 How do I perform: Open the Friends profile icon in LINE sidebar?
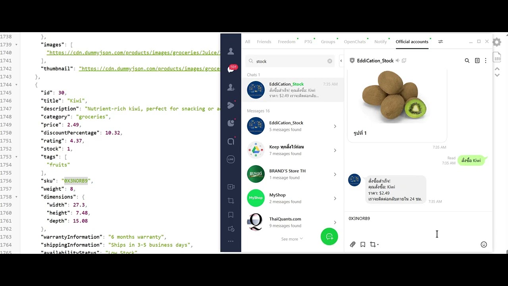coord(231,51)
